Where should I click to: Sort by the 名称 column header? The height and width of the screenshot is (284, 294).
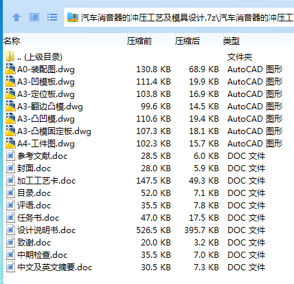click(12, 41)
